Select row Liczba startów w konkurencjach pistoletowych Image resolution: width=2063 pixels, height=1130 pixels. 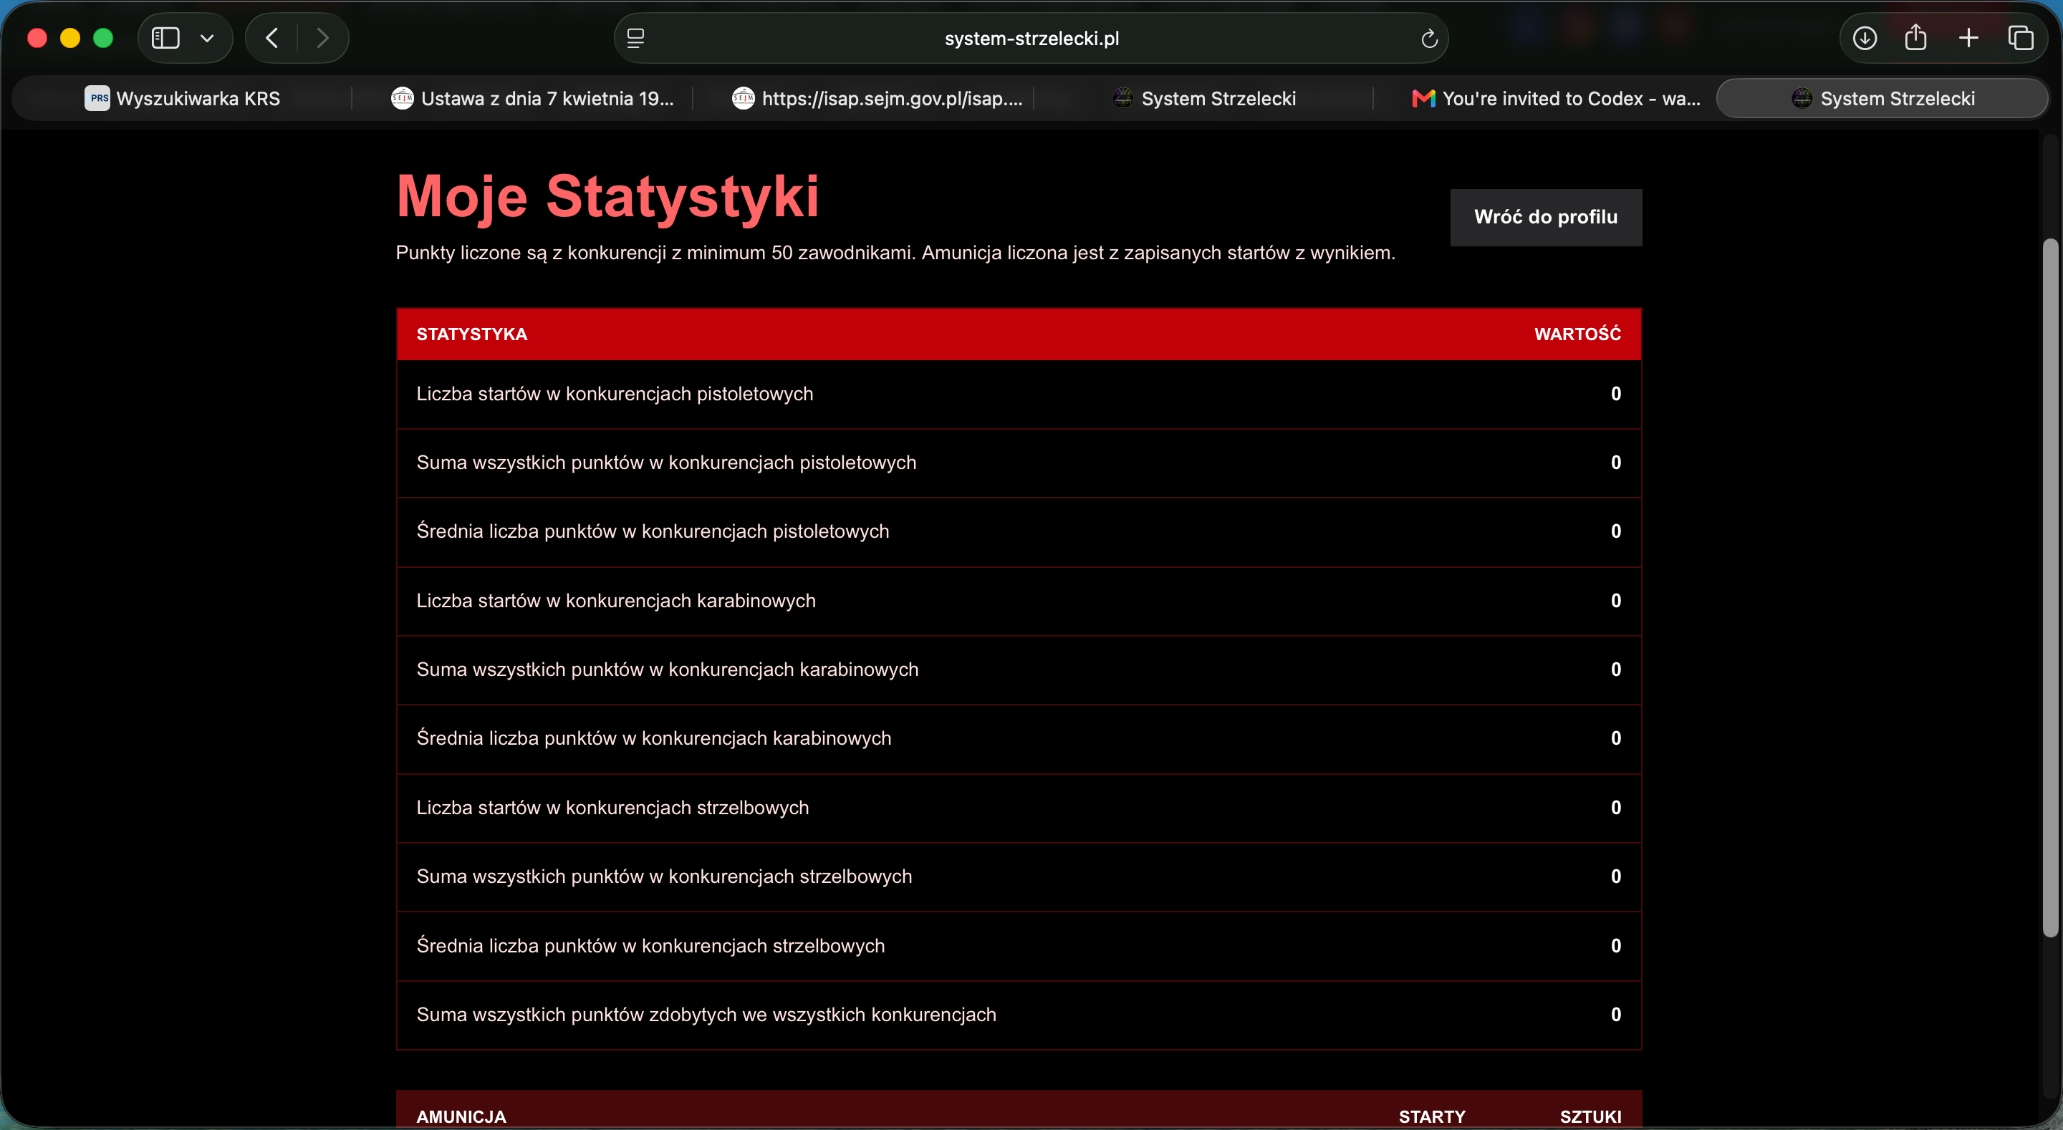pos(1019,394)
